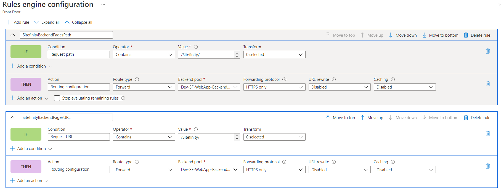Collapse all rules

(78, 22)
